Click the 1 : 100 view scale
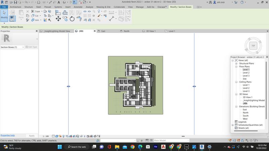This screenshot has height=151, width=269. tap(46, 136)
